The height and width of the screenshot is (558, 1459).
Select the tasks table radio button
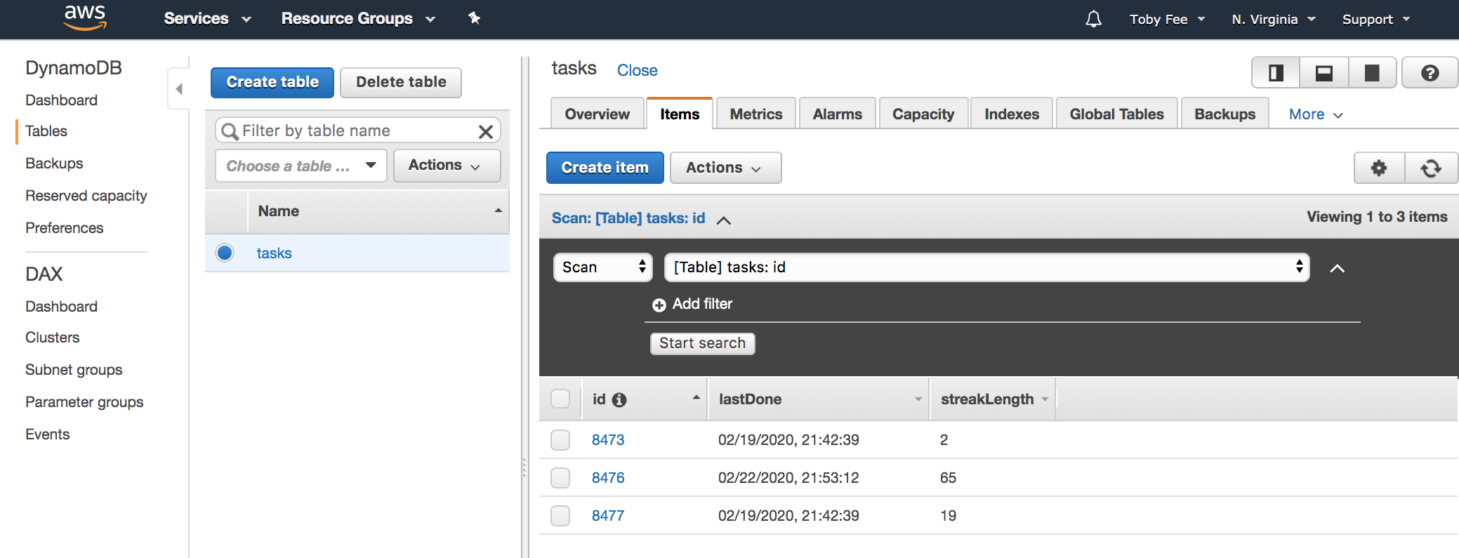point(225,253)
